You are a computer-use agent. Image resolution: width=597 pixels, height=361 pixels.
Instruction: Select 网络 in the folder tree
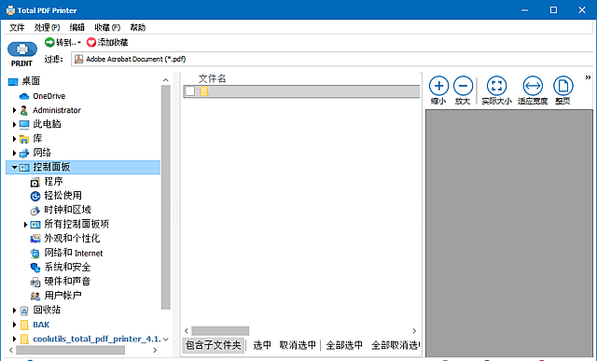[x=42, y=153]
